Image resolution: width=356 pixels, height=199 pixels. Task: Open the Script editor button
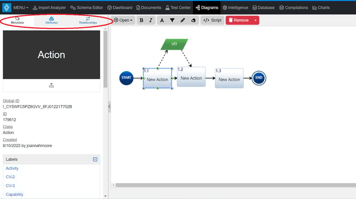pos(213,20)
